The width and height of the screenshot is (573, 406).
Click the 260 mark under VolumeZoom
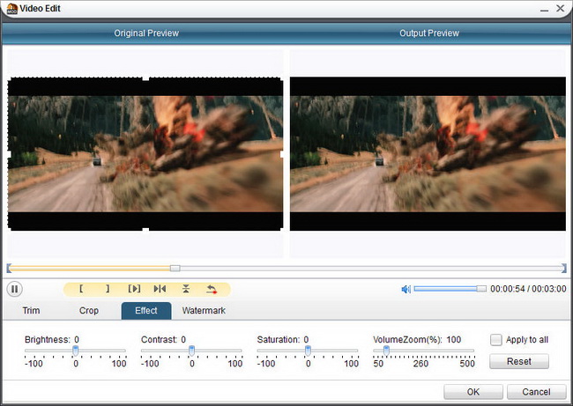pyautogui.click(x=420, y=364)
